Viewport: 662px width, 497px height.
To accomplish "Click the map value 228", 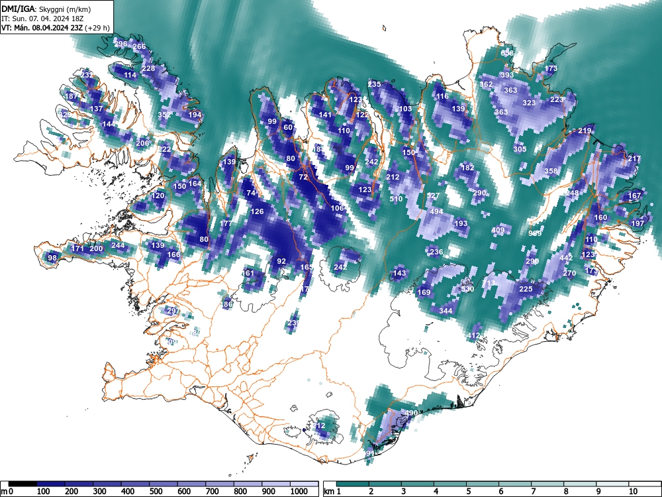I will pos(148,68).
